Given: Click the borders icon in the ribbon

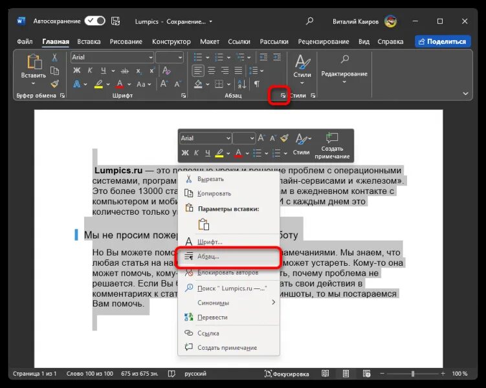Looking at the screenshot, I should coord(219,84).
